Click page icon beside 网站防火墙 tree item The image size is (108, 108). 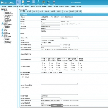pos(4,21)
